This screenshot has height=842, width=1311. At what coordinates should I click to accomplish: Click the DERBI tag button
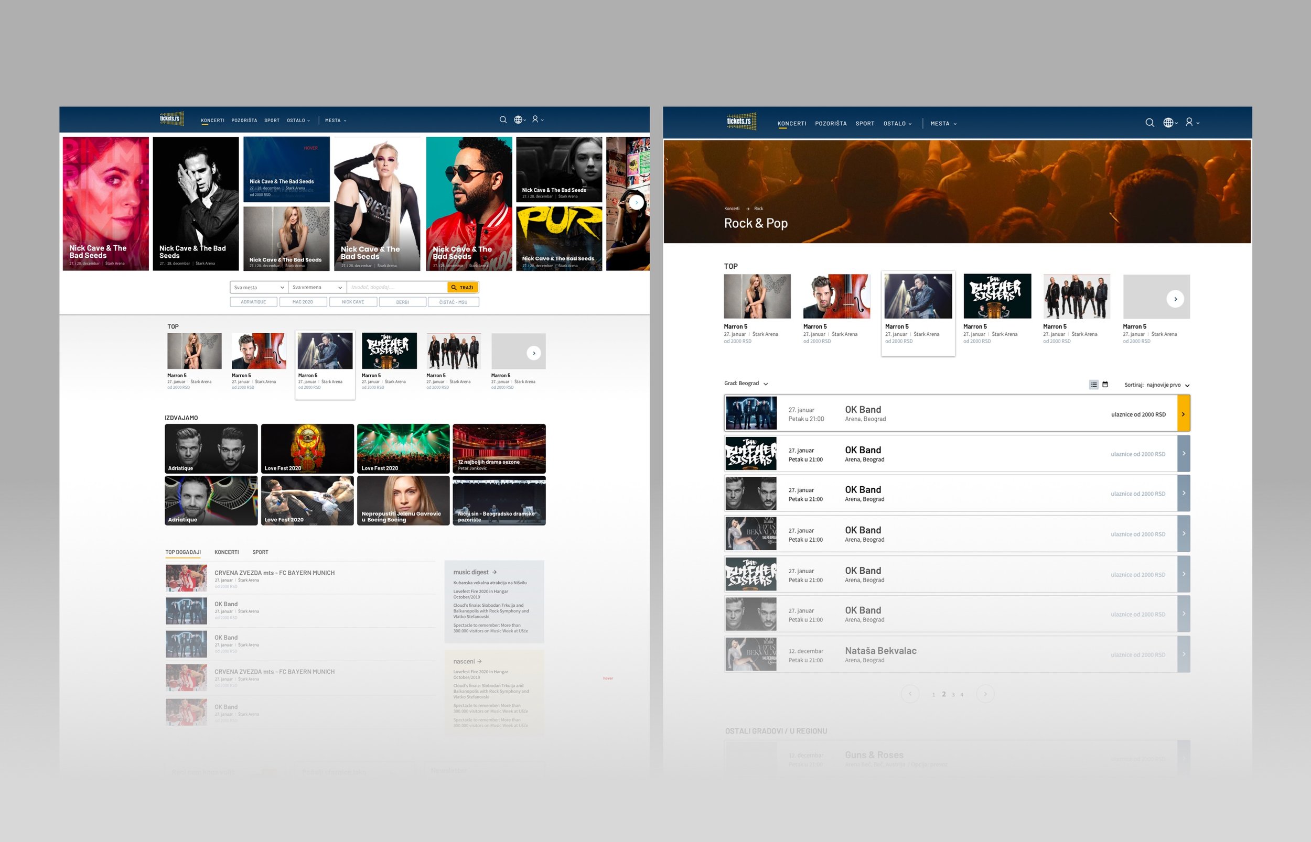tap(402, 302)
